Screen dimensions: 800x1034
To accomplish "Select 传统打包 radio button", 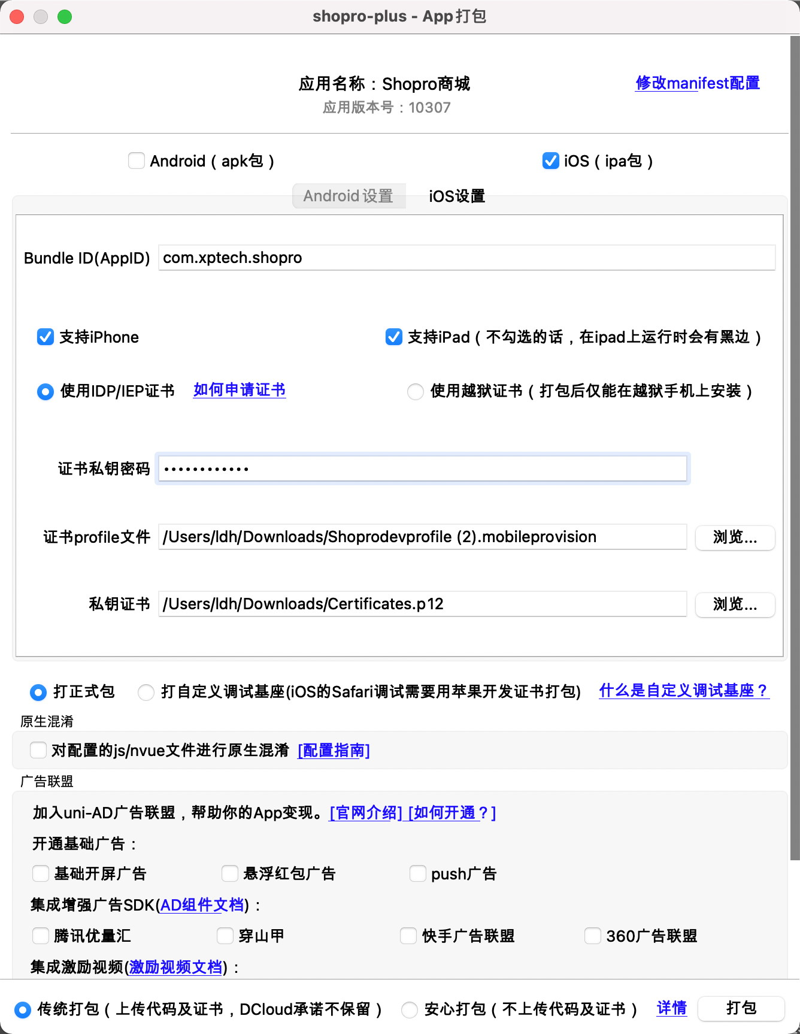I will pos(23,1010).
